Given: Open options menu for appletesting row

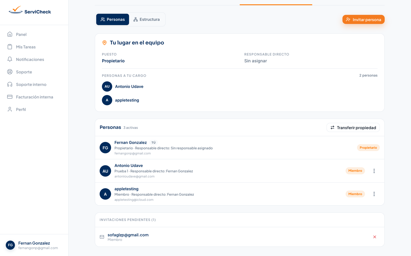Looking at the screenshot, I should 374,194.
